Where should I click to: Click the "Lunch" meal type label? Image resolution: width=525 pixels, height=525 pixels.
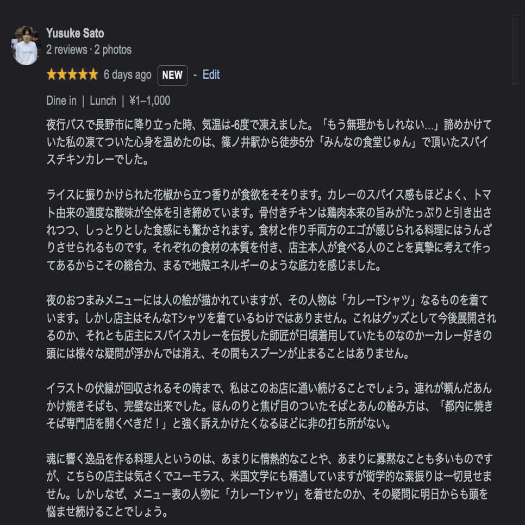pos(103,101)
